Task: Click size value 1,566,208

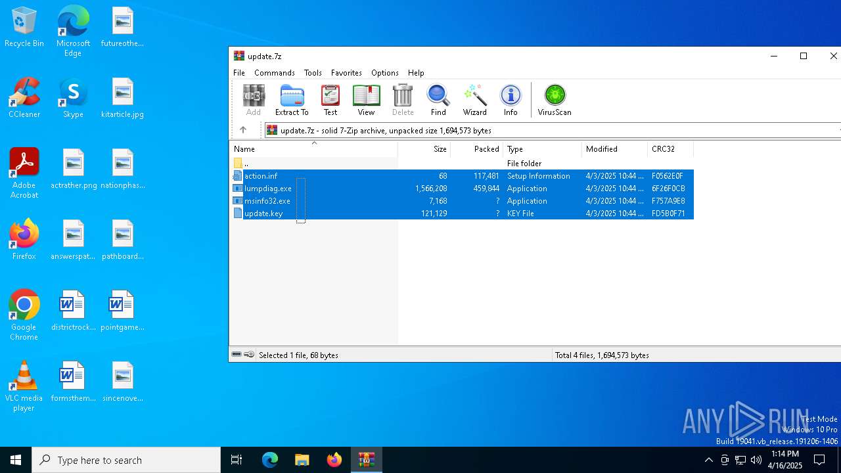Action: pyautogui.click(x=431, y=189)
